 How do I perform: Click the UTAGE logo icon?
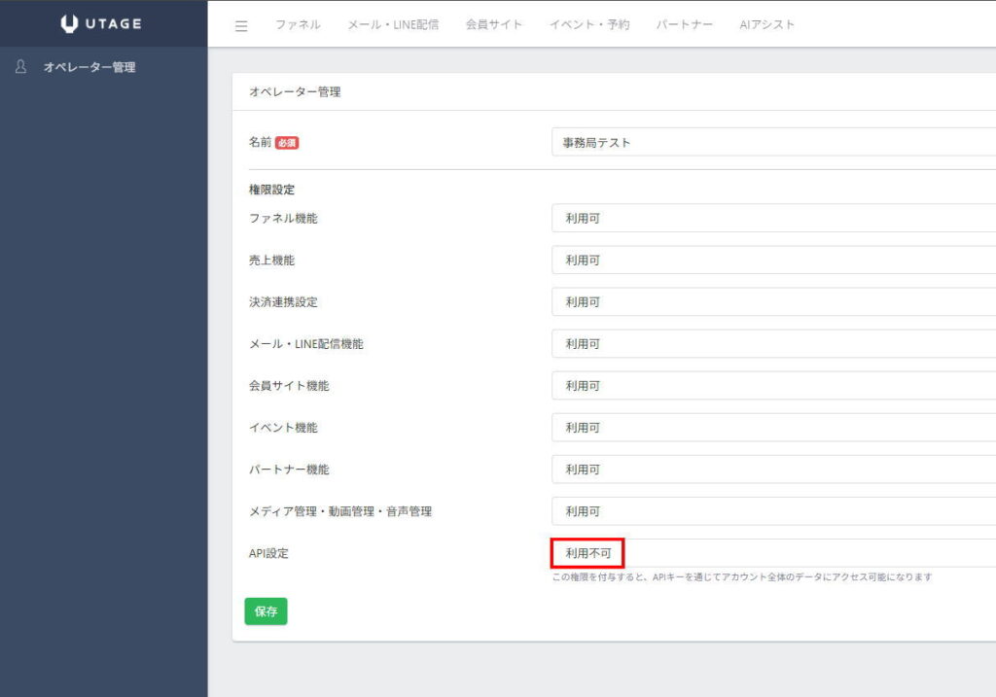69,23
